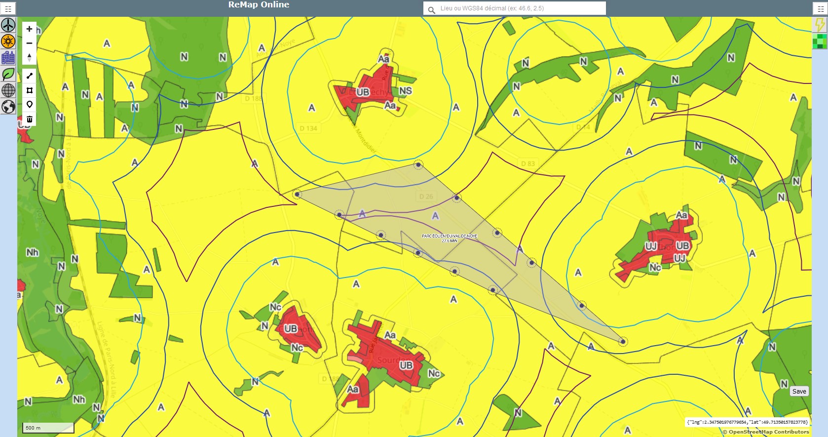Select the wind turbine layer icon
This screenshot has width=828, height=437.
click(8, 25)
